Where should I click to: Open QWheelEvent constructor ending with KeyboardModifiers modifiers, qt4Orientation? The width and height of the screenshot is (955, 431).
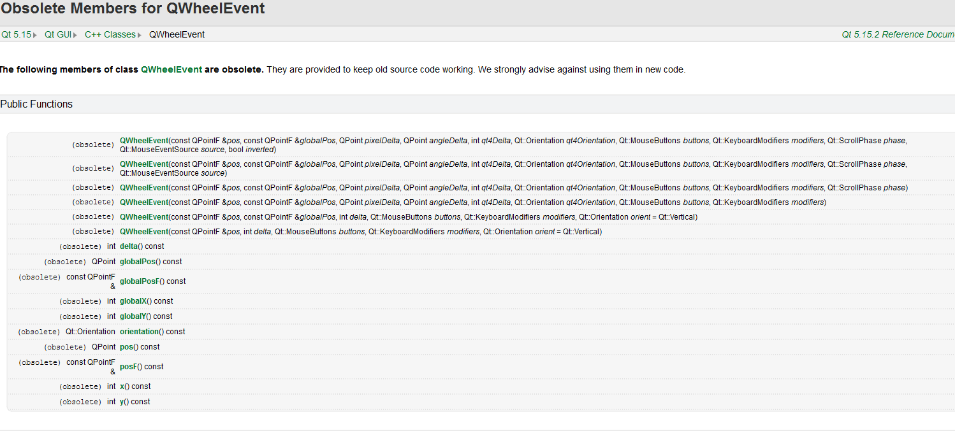point(144,202)
